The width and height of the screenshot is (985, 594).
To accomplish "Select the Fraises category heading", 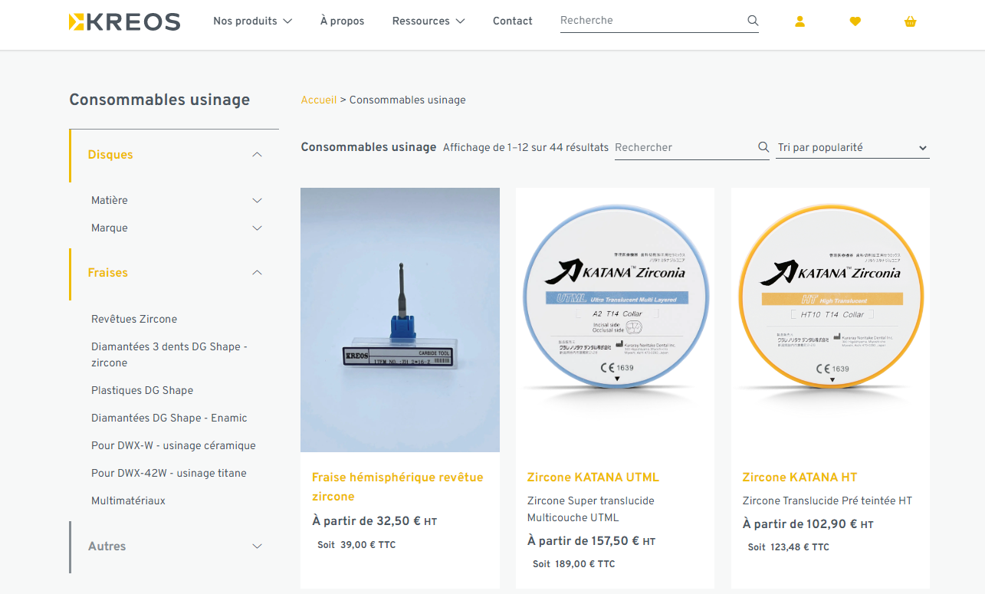I will [107, 273].
